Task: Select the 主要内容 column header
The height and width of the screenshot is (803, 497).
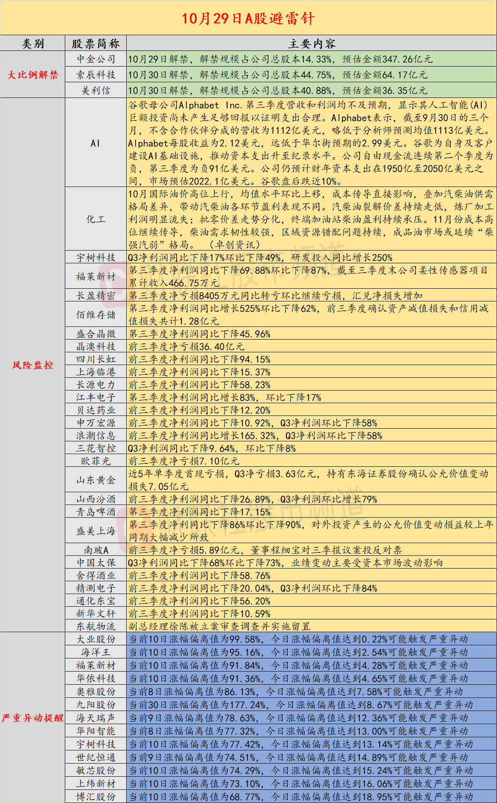Action: pyautogui.click(x=312, y=44)
